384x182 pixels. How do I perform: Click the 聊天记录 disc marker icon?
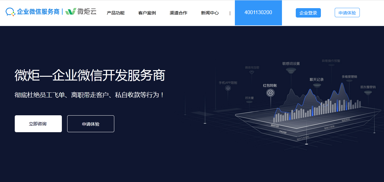317,85
